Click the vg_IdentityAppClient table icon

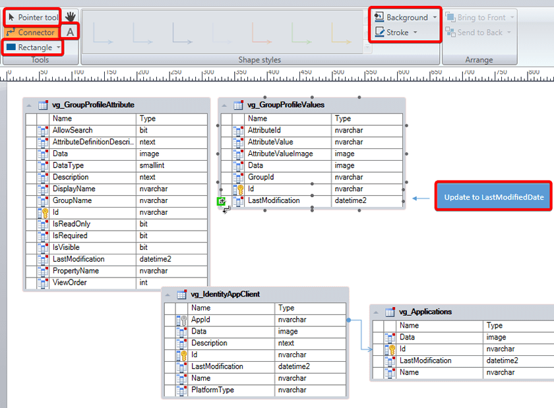click(x=181, y=295)
